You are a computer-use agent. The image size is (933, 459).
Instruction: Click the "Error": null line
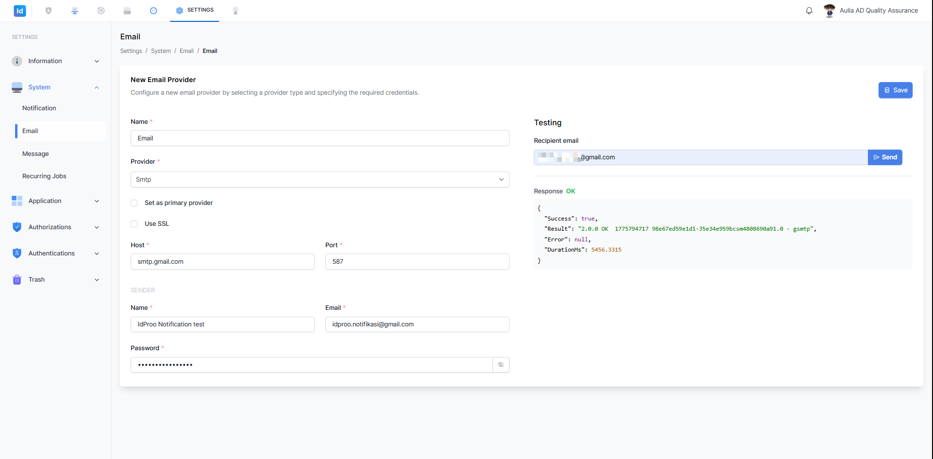(x=567, y=239)
